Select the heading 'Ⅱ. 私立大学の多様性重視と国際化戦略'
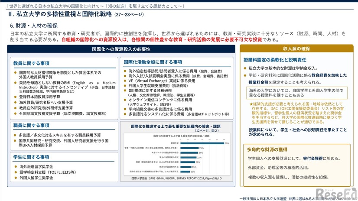 click(60, 14)
